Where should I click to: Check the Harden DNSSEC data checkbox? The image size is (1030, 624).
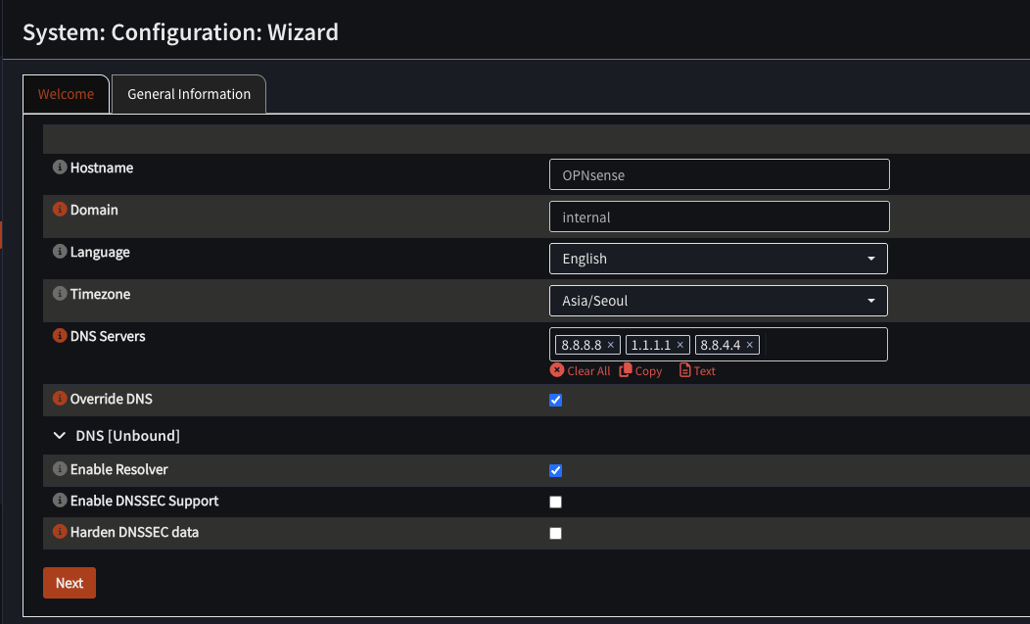556,533
